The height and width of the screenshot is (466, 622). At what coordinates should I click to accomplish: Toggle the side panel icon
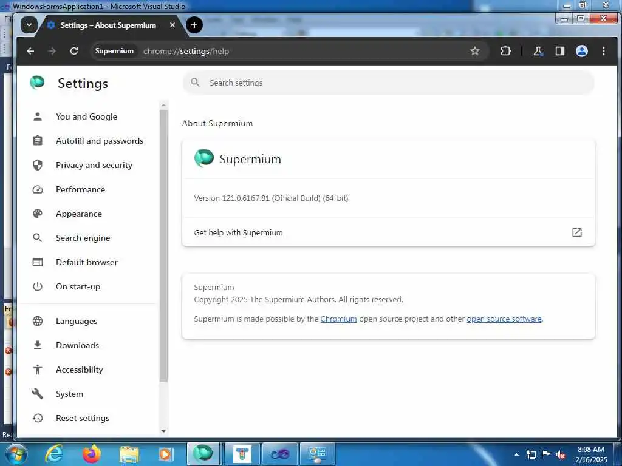(559, 51)
